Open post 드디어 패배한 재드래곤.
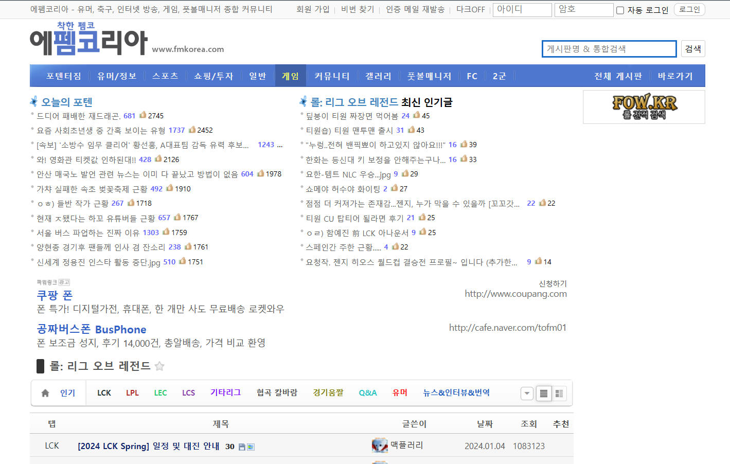Image resolution: width=730 pixels, height=464 pixels. tap(79, 116)
